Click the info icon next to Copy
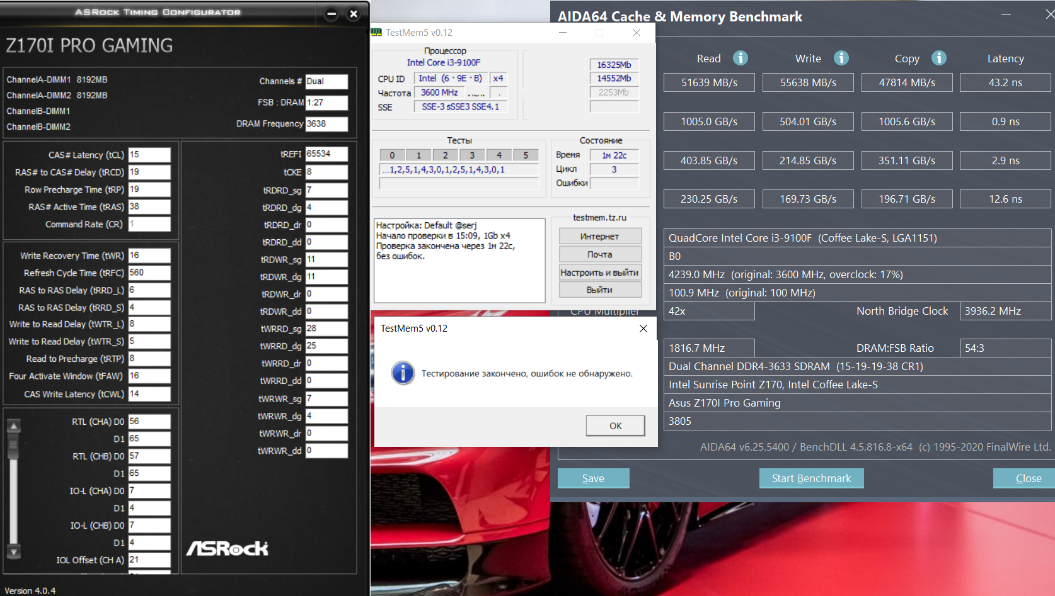This screenshot has width=1055, height=596. coord(938,58)
